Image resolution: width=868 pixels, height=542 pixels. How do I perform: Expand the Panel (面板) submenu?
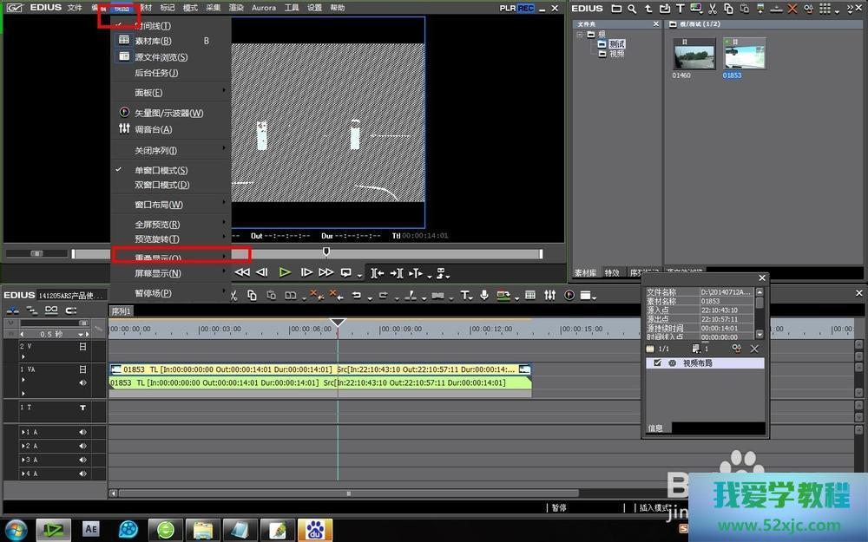(x=148, y=93)
